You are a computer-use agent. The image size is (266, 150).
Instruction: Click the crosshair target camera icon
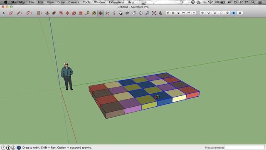coord(140,13)
